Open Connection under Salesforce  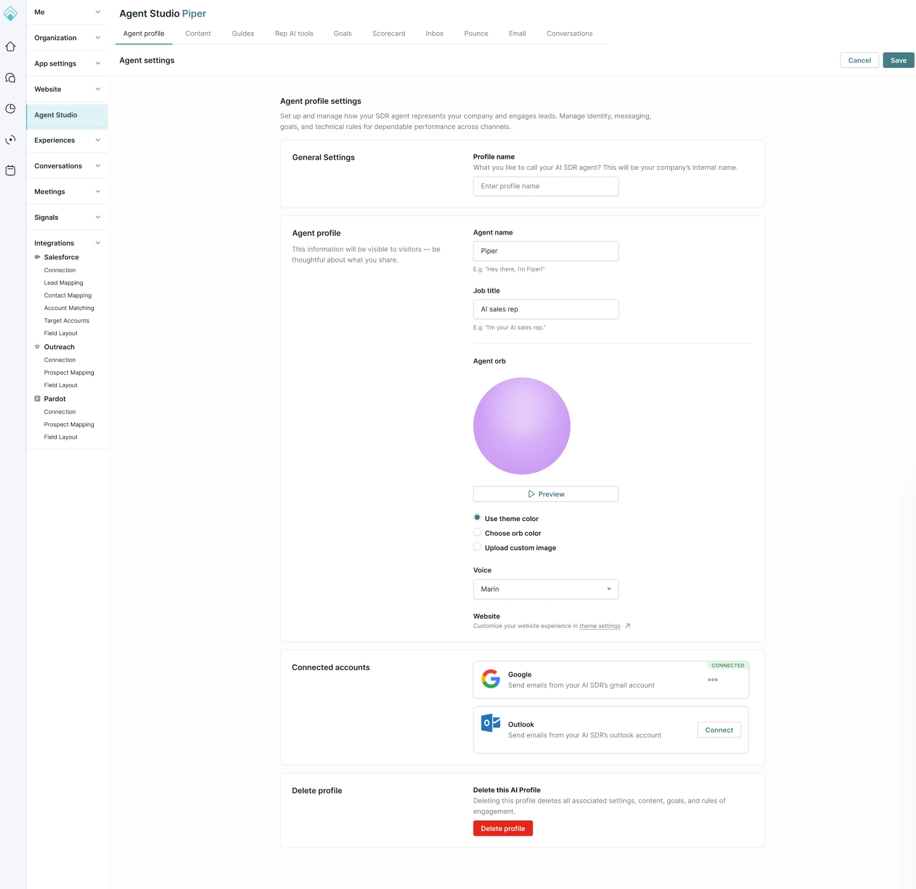click(60, 270)
